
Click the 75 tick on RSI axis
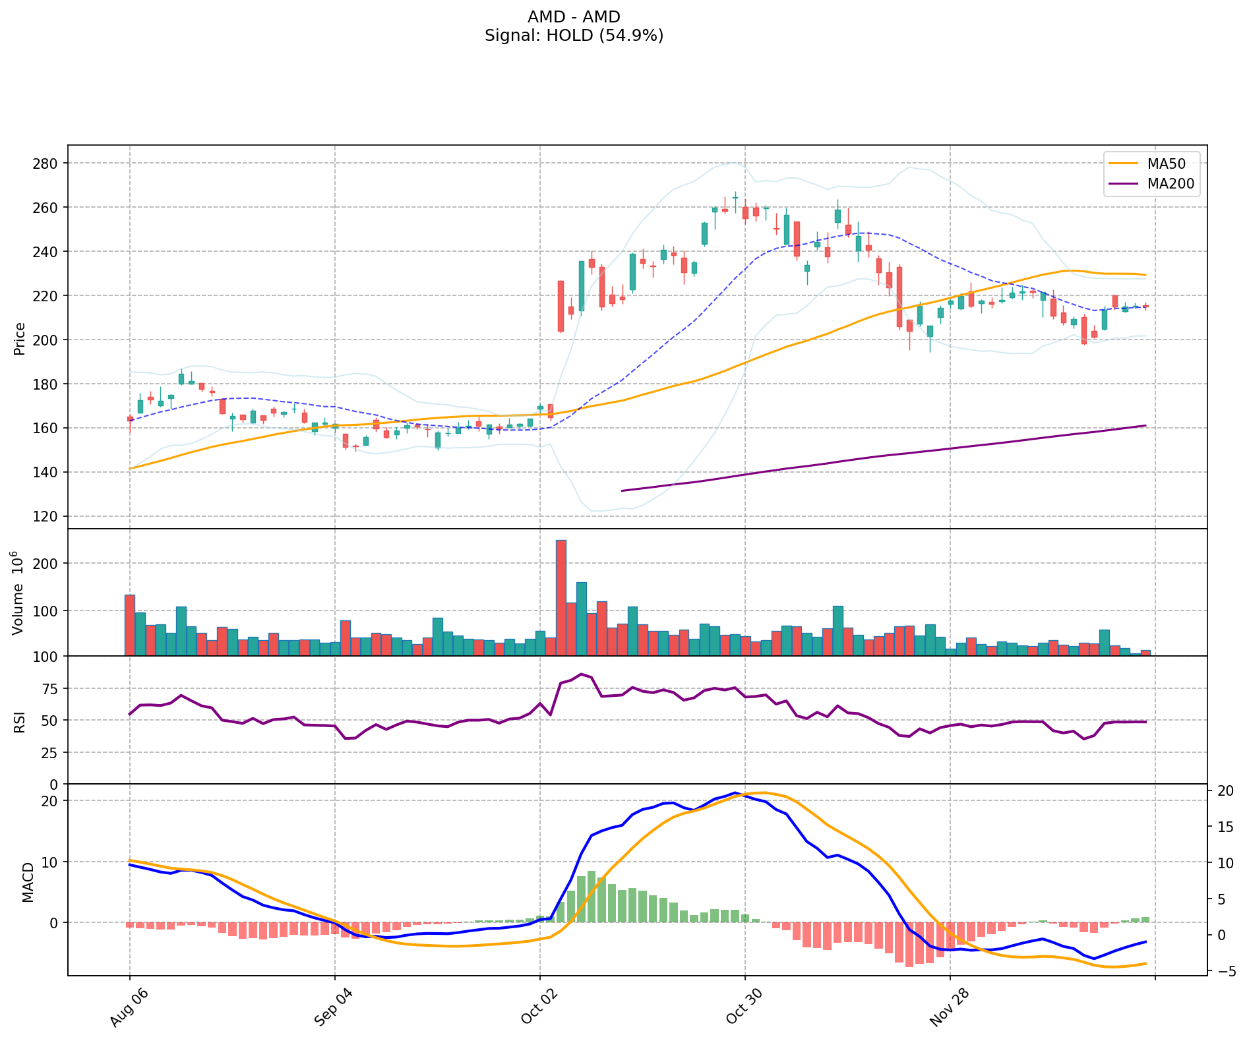[51, 689]
